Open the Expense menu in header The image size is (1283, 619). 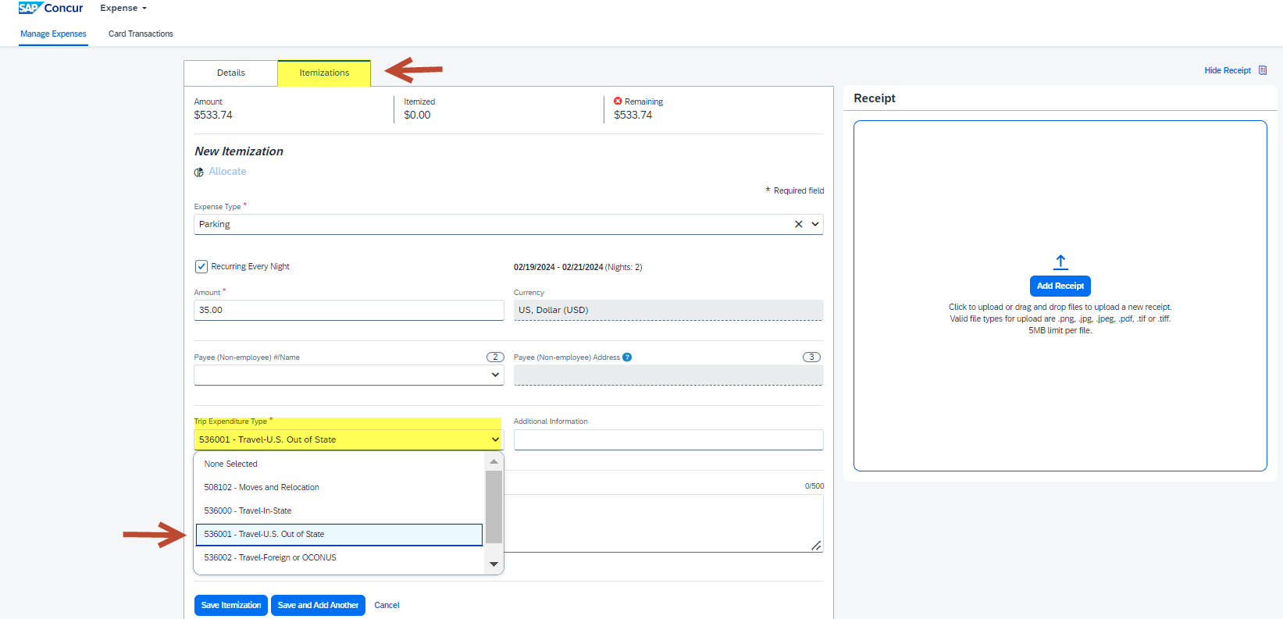click(x=123, y=8)
